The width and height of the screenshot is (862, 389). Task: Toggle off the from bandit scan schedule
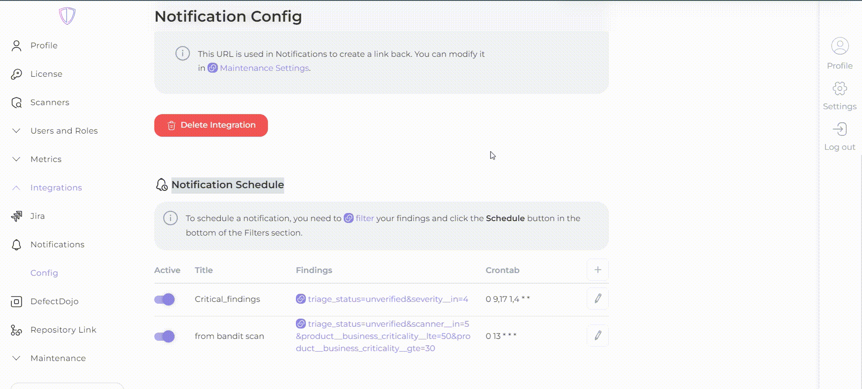pyautogui.click(x=165, y=336)
